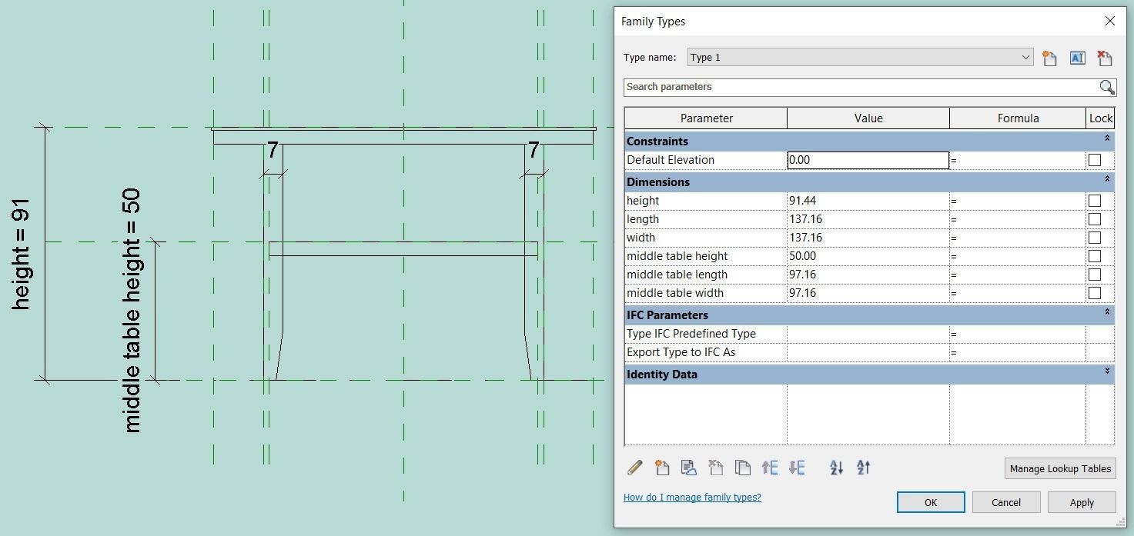1134x536 pixels.
Task: Collapse the IFC Parameters group
Action: [1107, 312]
